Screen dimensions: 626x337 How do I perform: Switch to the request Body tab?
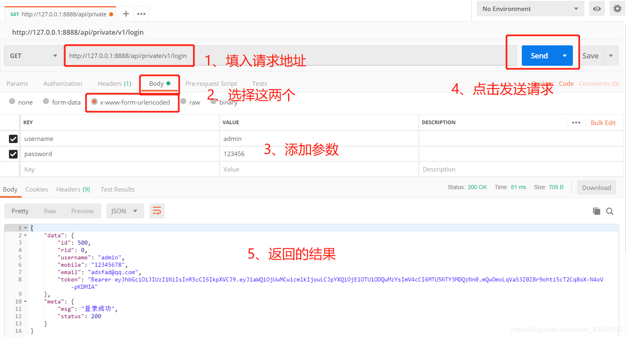coord(159,83)
